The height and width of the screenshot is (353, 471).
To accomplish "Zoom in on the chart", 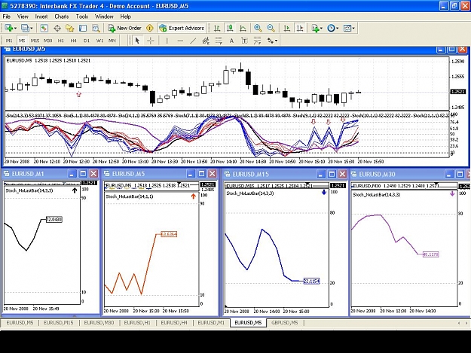I will [258, 28].
